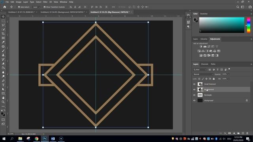
Task: Open the layer Kind filter dropdown
Action: coord(200,69)
